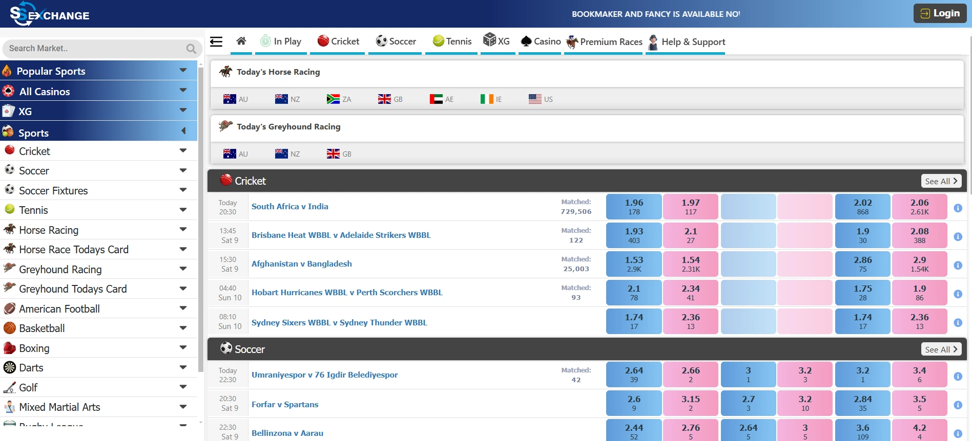The width and height of the screenshot is (972, 441).
Task: Expand Horse Racing in the sidebar
Action: tap(98, 230)
